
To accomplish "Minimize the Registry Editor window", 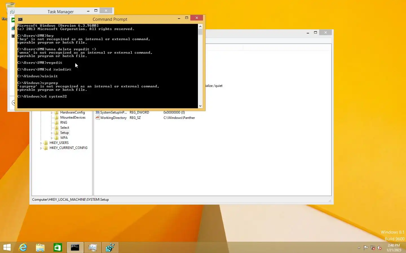I will (x=308, y=33).
